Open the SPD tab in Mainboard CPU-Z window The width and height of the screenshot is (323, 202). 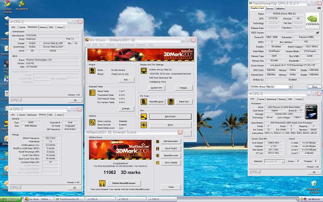(51, 27)
